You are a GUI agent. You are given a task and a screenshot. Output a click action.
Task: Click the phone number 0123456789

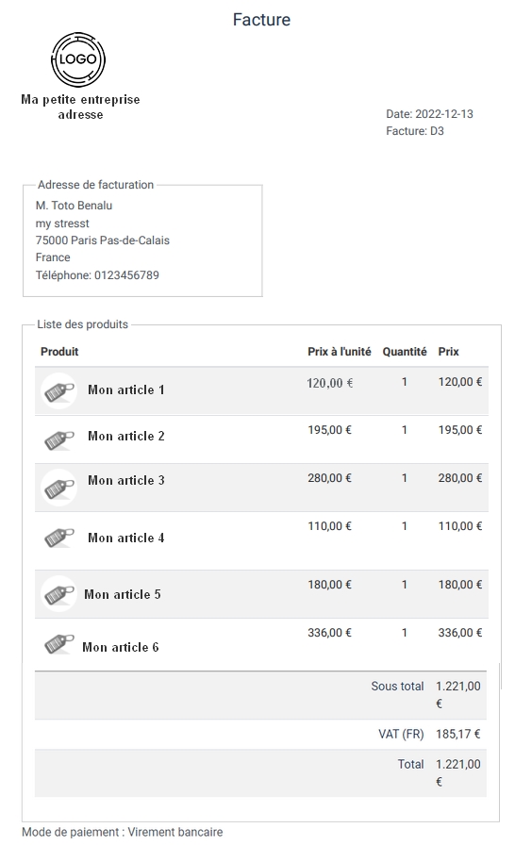tap(126, 274)
